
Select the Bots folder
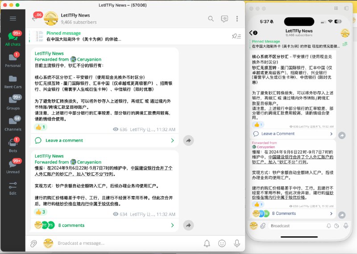click(x=13, y=145)
